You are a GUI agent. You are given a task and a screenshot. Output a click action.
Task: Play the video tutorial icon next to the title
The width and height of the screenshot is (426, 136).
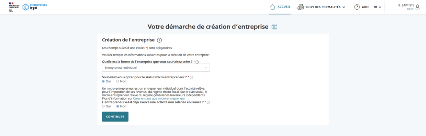coord(274,27)
